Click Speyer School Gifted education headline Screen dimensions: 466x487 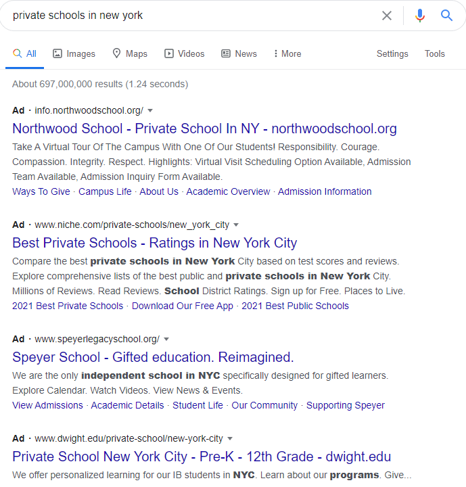153,357
